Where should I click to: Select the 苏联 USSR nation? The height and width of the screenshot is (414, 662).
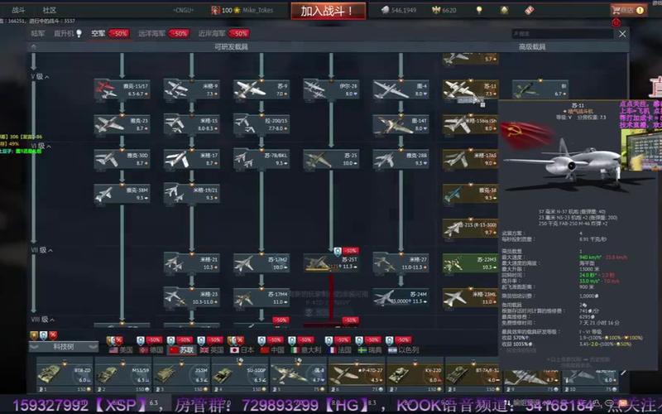[181, 350]
